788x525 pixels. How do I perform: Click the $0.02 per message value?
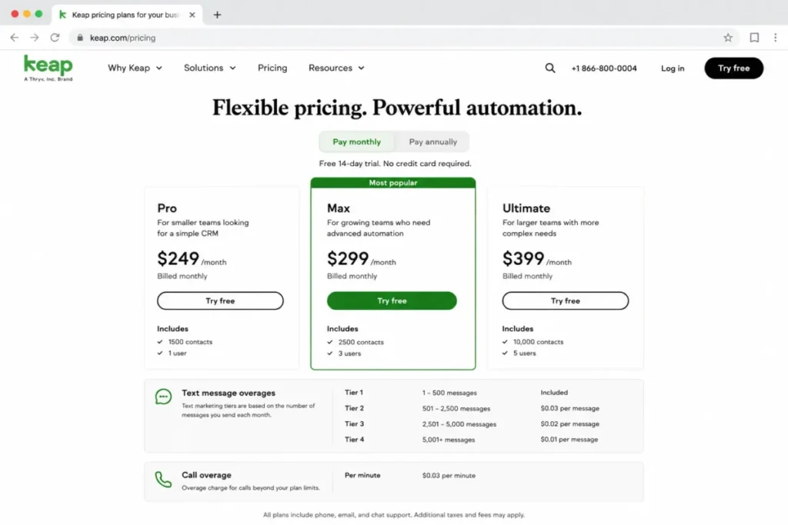pos(570,424)
